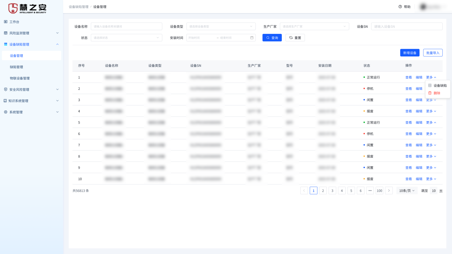Image resolution: width=452 pixels, height=254 pixels.
Task: Click the 系统管理 gear icon
Action: pos(5,112)
